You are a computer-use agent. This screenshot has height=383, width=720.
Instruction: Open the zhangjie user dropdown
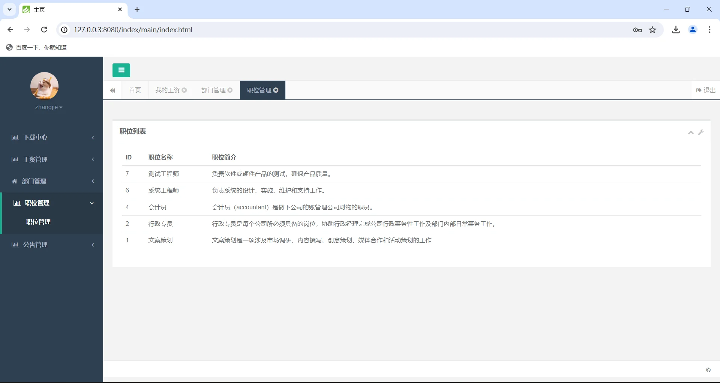point(48,107)
